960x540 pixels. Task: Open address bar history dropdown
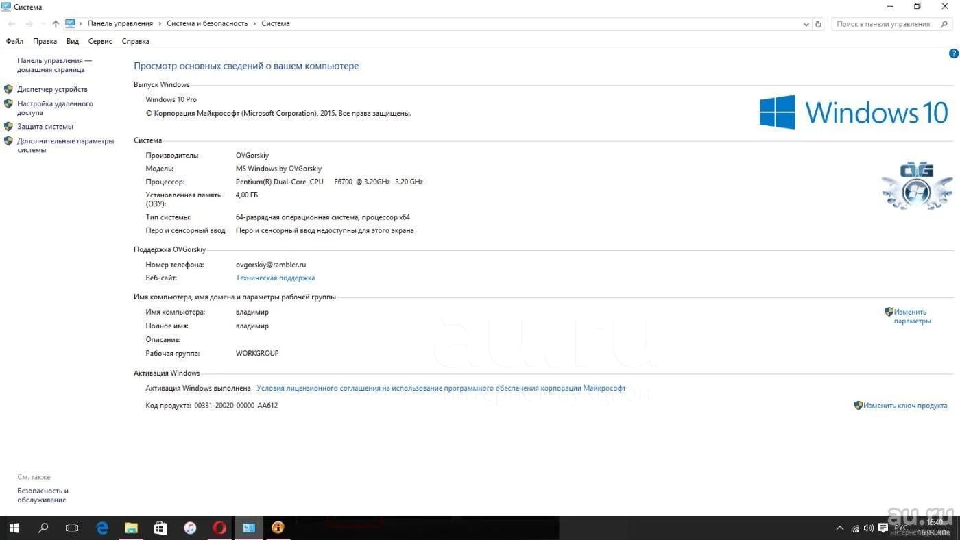pos(806,24)
